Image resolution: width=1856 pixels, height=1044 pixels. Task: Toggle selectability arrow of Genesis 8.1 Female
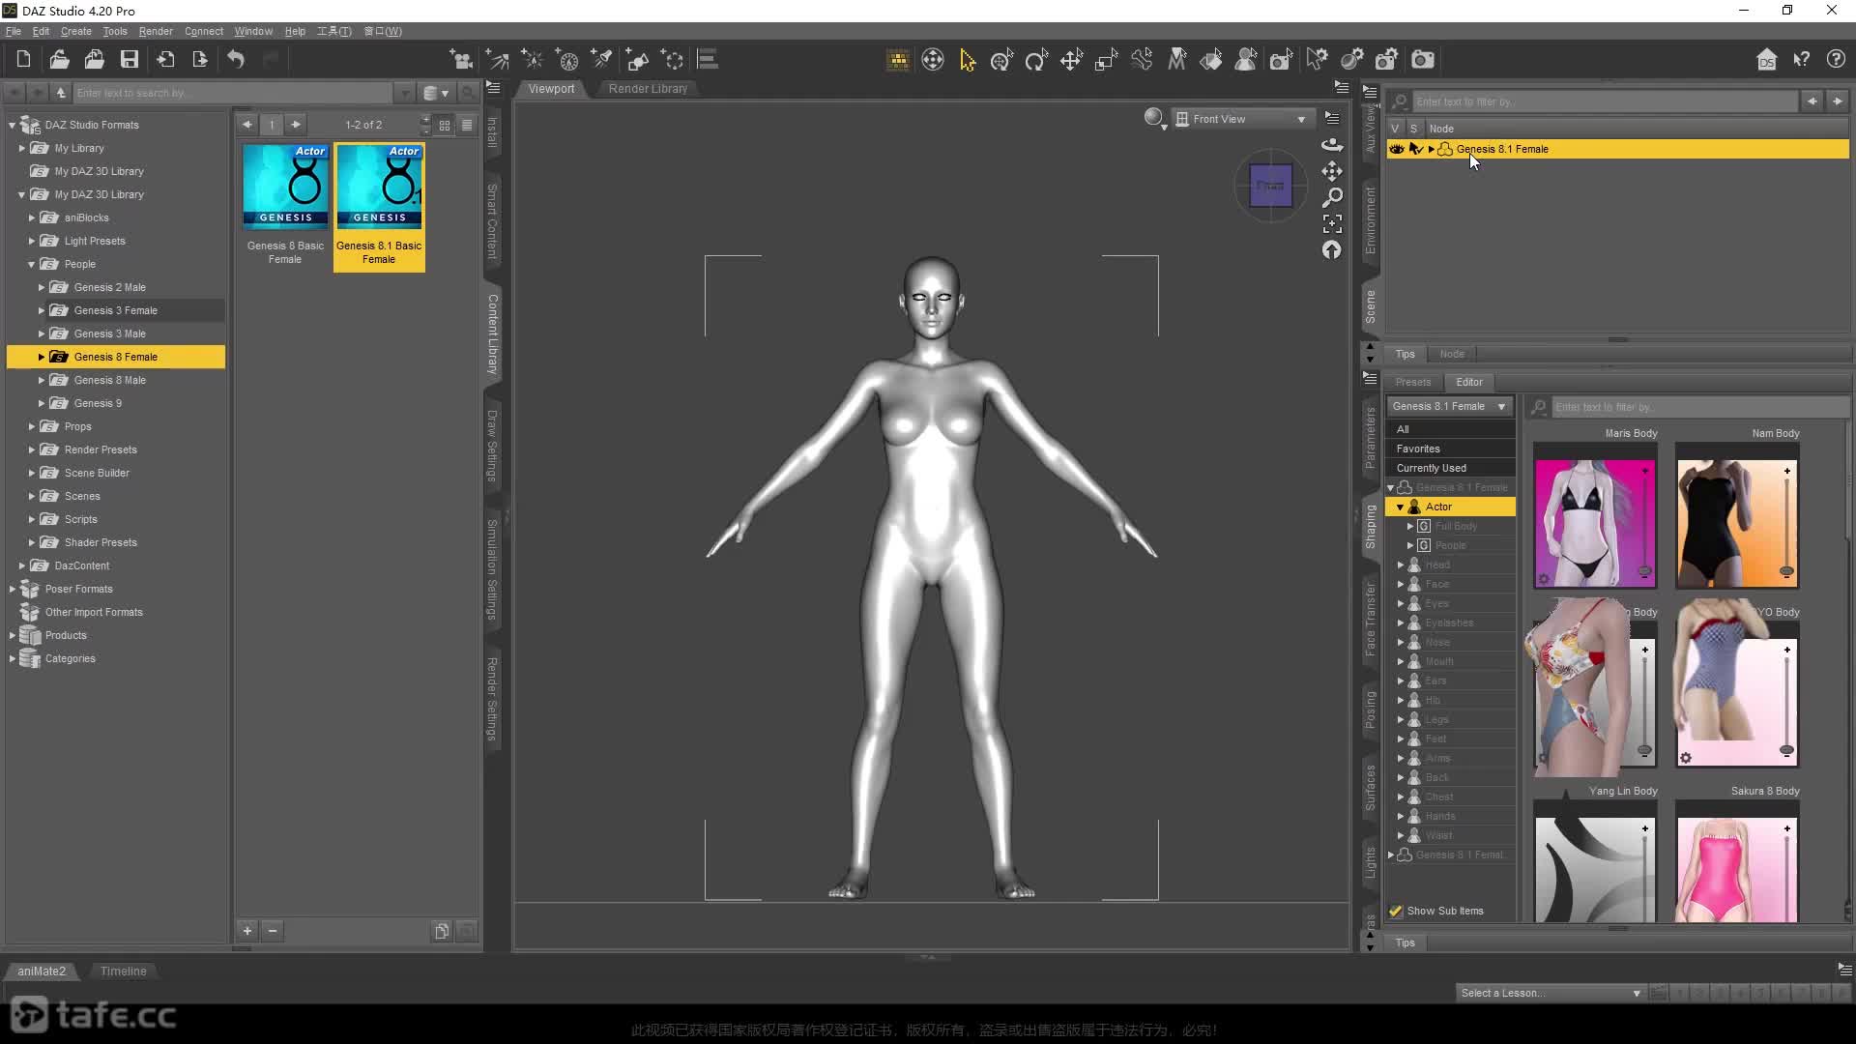pyautogui.click(x=1416, y=149)
